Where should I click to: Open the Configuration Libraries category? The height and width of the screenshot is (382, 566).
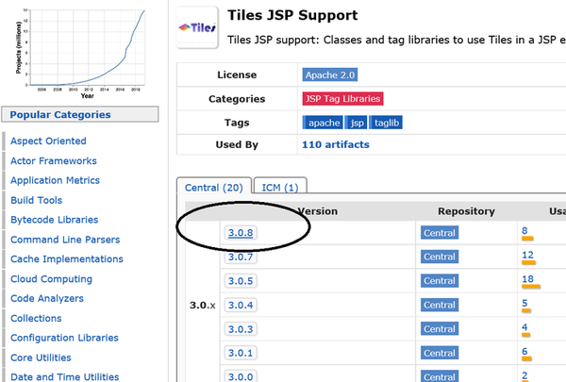tap(64, 338)
